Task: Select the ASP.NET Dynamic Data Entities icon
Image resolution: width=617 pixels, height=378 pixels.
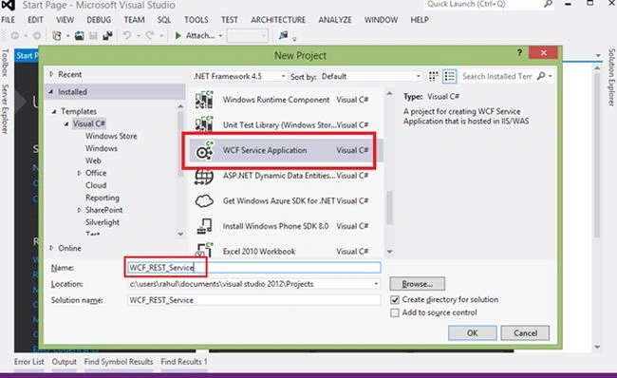Action: tap(204, 176)
